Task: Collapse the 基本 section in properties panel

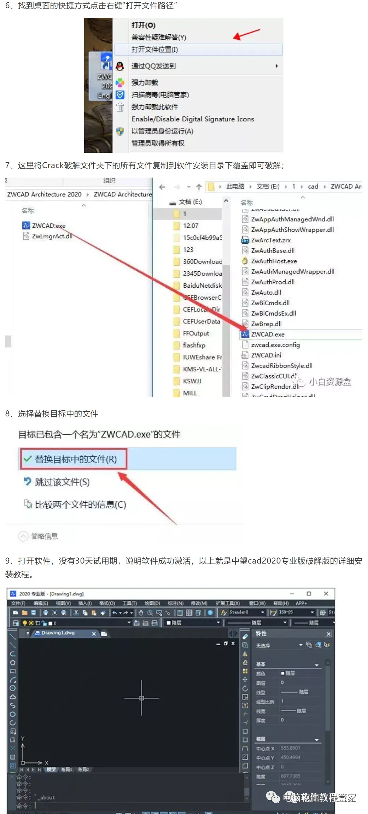Action: pyautogui.click(x=317, y=665)
